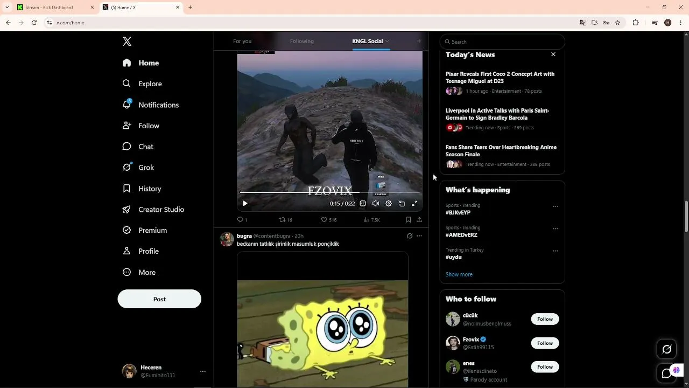
Task: Seek along the video progress bar
Action: click(329, 192)
